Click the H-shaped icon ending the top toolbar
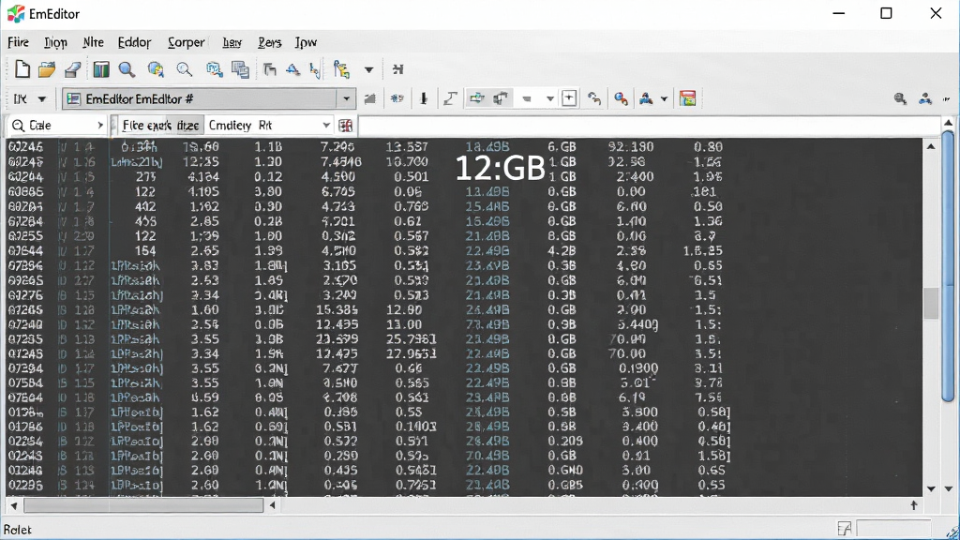 coord(397,69)
